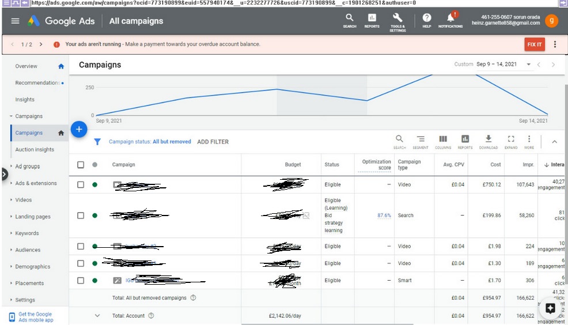Open the alert banner three-dot menu

point(555,44)
